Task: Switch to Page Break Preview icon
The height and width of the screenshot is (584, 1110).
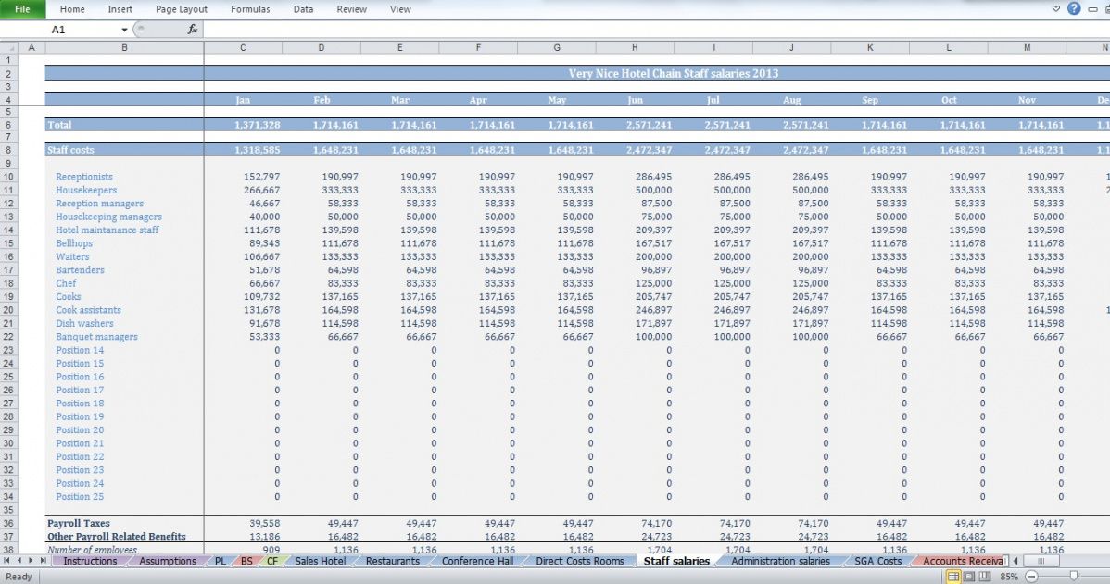Action: click(x=984, y=577)
